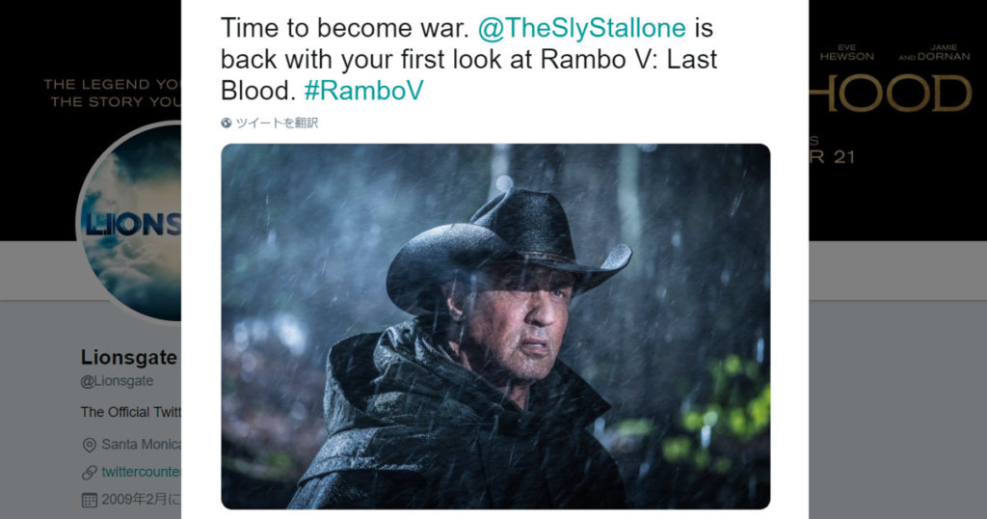Click the location pin icon
The height and width of the screenshot is (519, 987).
click(x=90, y=446)
